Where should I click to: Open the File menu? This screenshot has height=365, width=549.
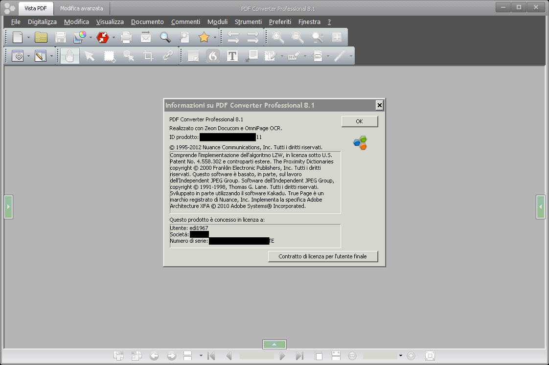15,22
